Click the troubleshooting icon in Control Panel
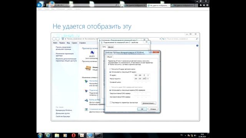 tap(86, 110)
